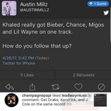Open the post thumbnail beside the notification

click(100, 100)
